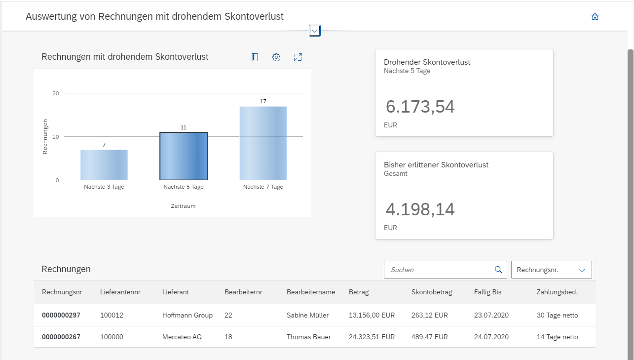Expand the chart to fullscreen
Screen dimensions: 634x360
(298, 57)
